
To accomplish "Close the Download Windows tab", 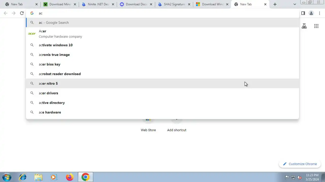I will [227, 4].
